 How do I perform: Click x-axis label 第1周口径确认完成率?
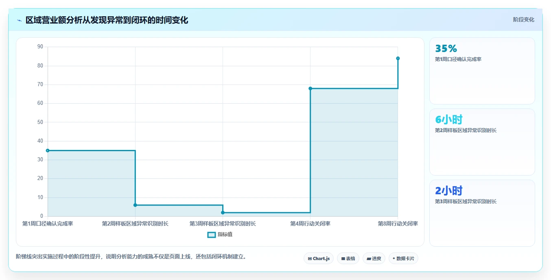tap(48, 224)
